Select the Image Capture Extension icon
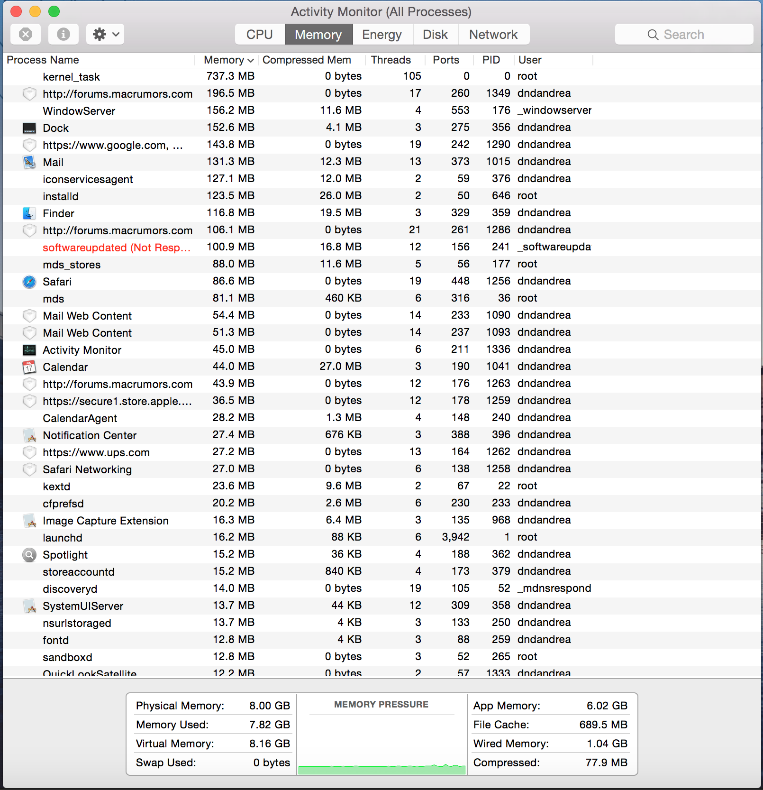 point(29,521)
